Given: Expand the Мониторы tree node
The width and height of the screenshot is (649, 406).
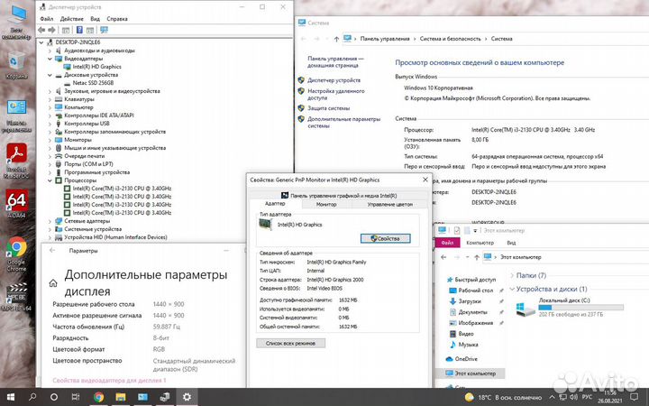Looking at the screenshot, I should pyautogui.click(x=50, y=140).
